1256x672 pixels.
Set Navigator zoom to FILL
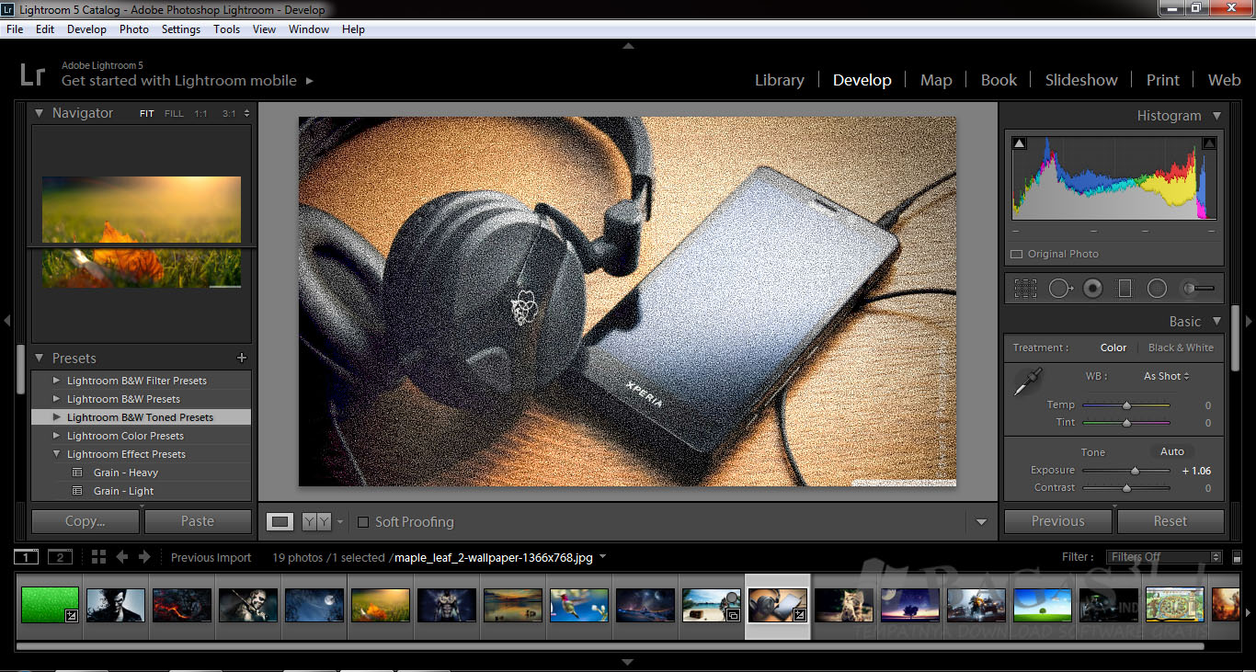click(x=174, y=114)
